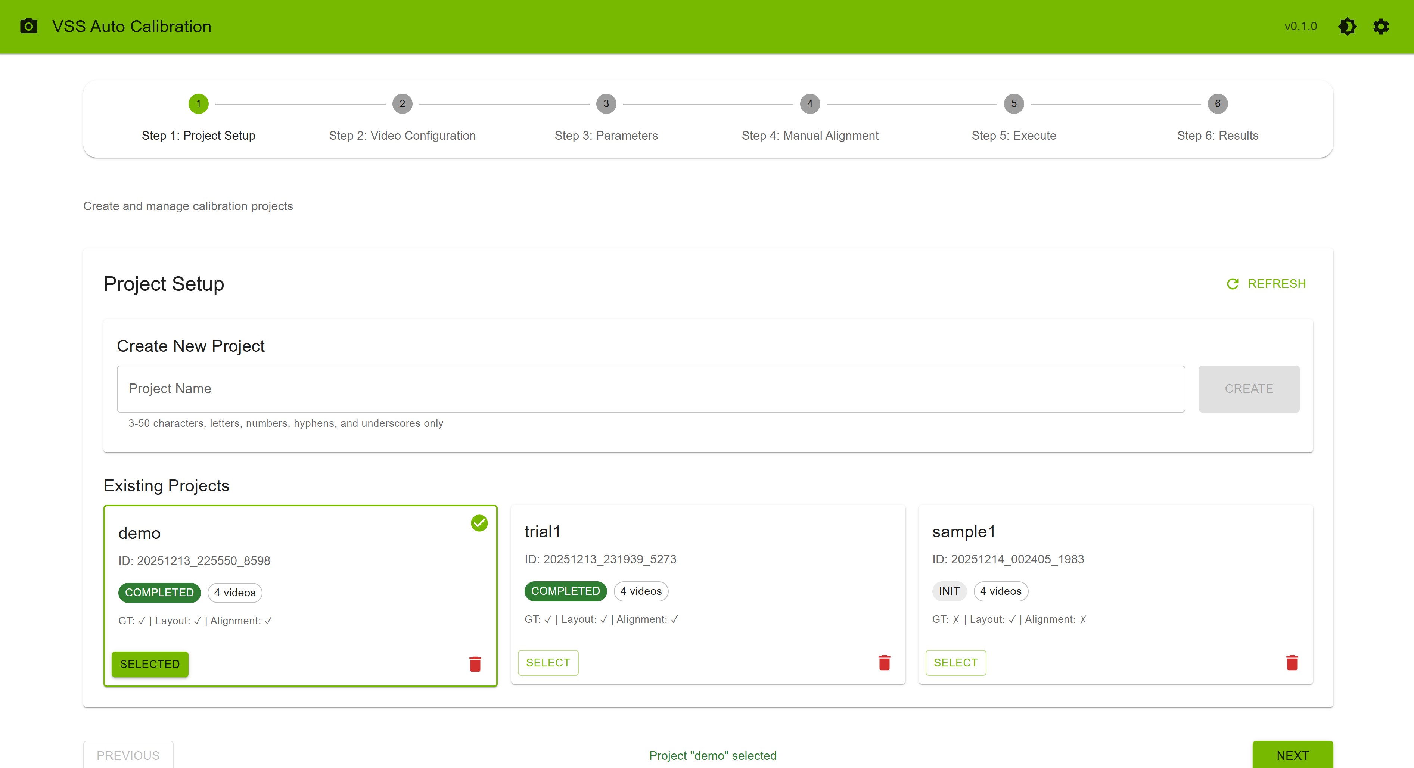Delete the demo project via trash icon
Viewport: 1414px width, 768px height.
[475, 664]
